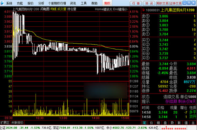This screenshot has width=197, height=130.
Task: Select the 盘 tab in bottom panel
Action: [165, 123]
